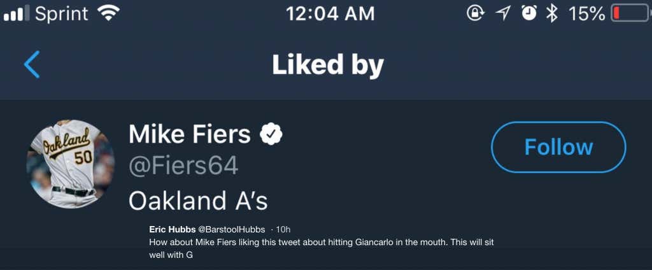
Task: Open the @Fiers64 handle
Action: (x=183, y=166)
